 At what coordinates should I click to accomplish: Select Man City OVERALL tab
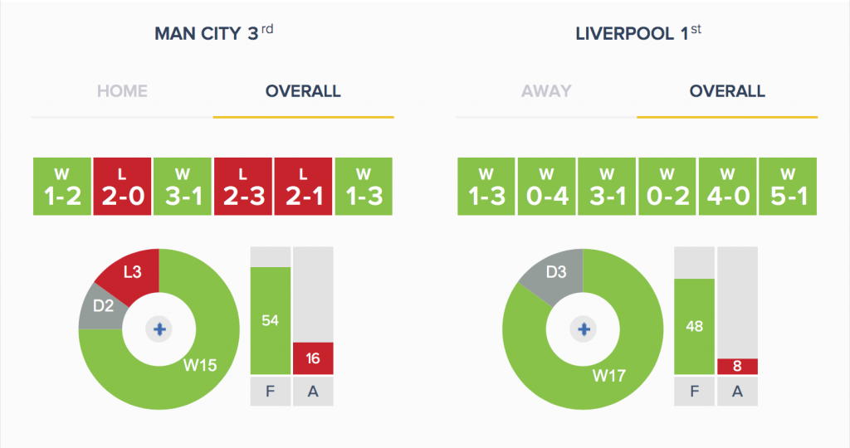coord(303,91)
